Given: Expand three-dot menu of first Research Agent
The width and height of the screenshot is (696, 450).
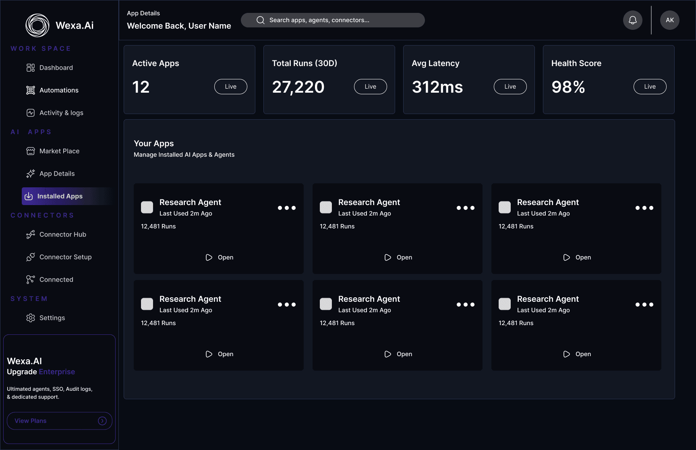Looking at the screenshot, I should click(x=287, y=208).
